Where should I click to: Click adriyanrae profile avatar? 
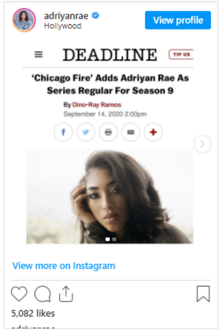(x=24, y=20)
